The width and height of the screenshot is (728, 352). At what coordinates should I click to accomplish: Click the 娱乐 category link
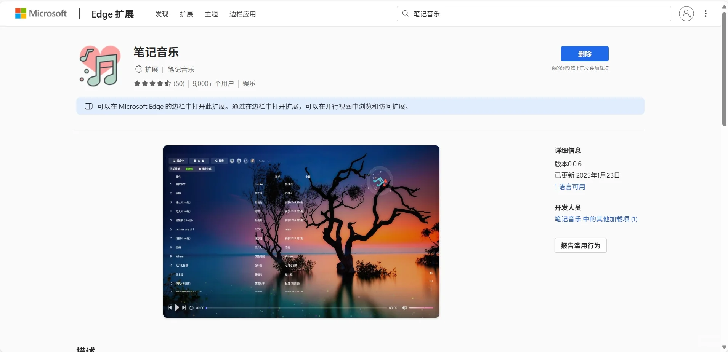click(x=249, y=84)
